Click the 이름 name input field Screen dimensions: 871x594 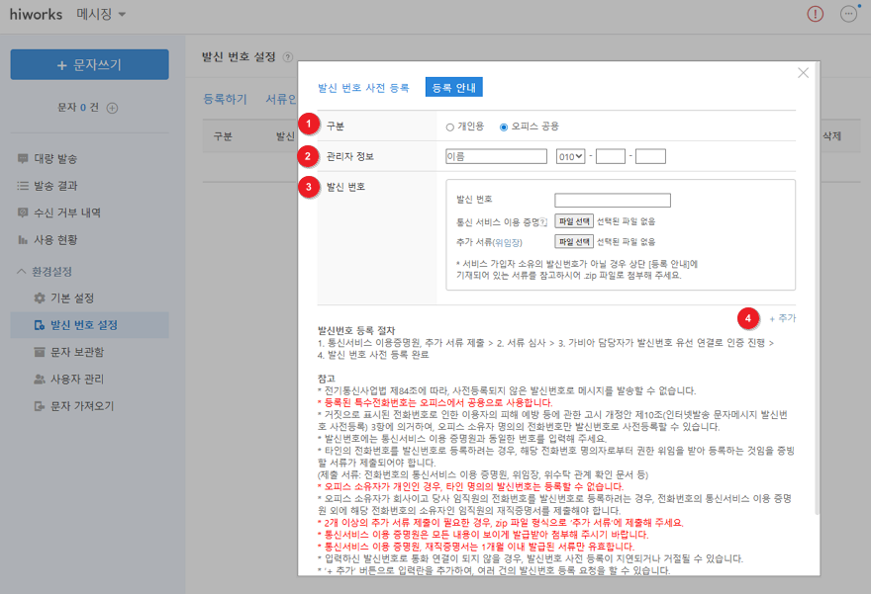coord(496,156)
